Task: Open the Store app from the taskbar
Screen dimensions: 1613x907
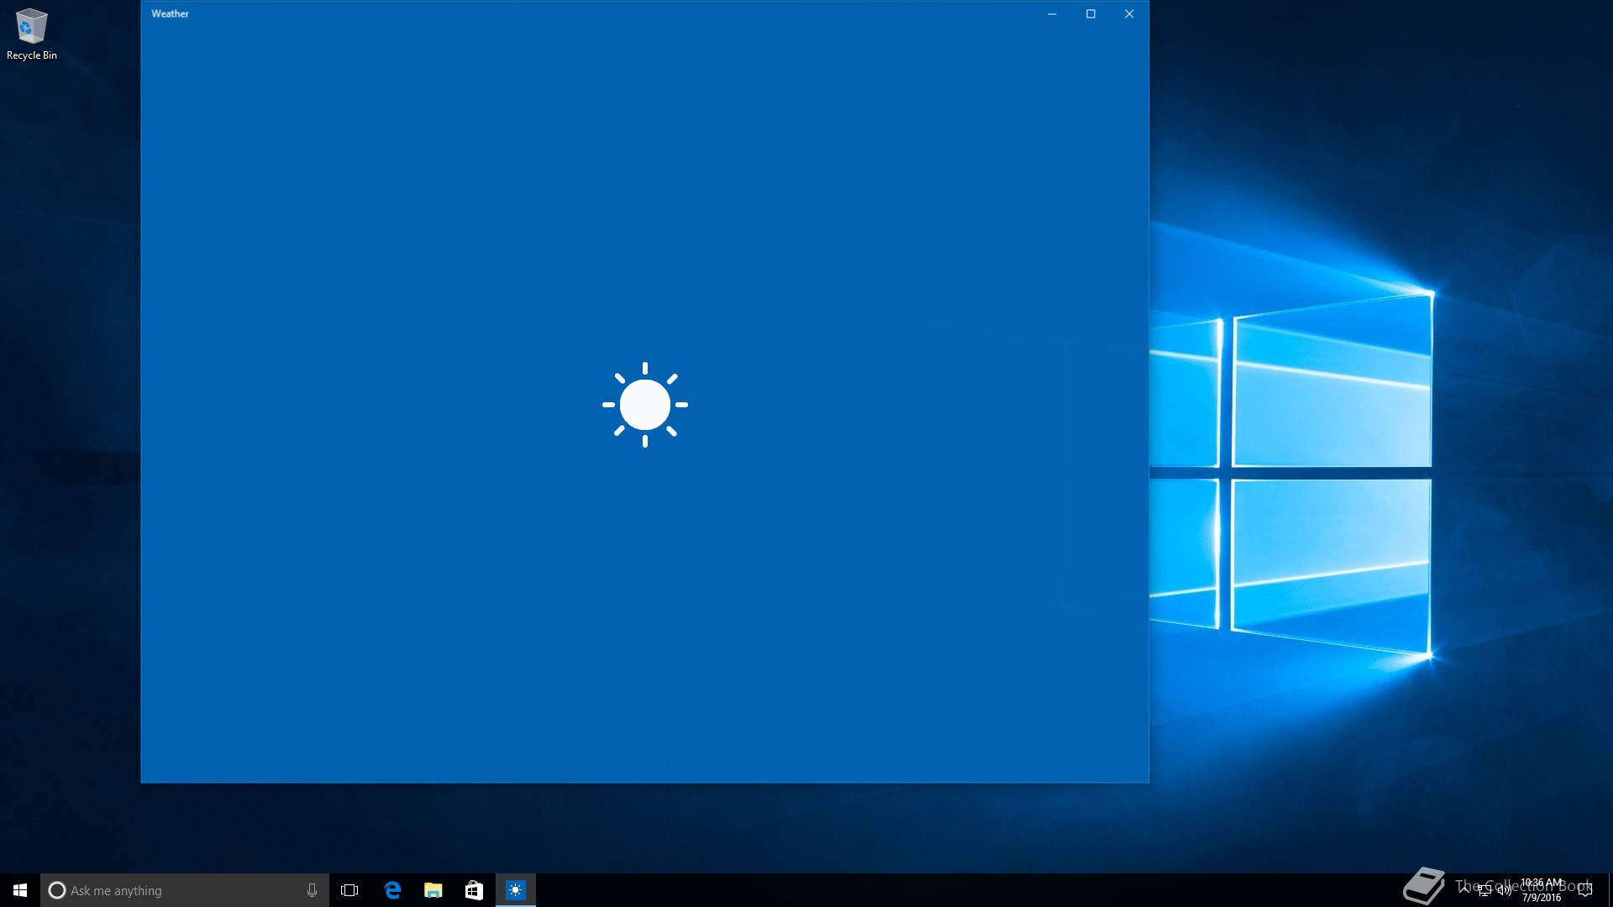Action: click(x=475, y=890)
